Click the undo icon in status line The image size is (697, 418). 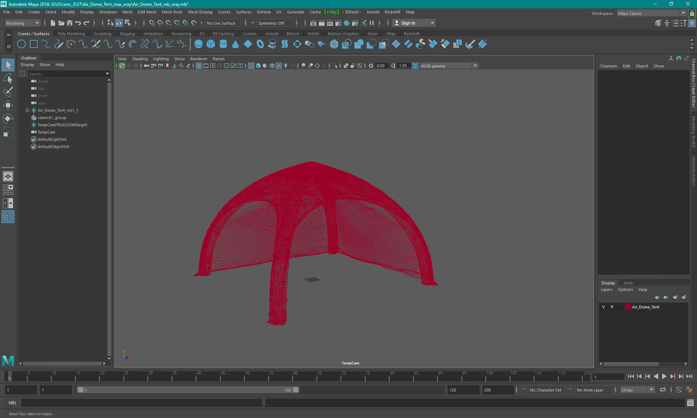click(x=78, y=23)
